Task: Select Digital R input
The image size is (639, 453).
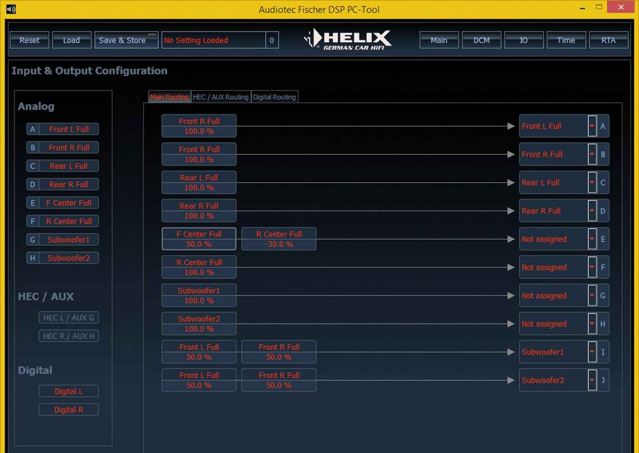Action: tap(69, 410)
